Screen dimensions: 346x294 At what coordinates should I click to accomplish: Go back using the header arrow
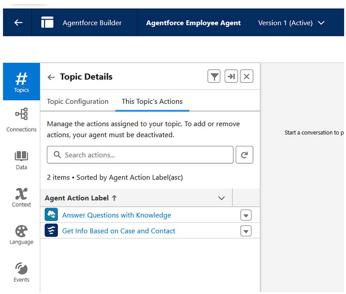[x=18, y=22]
